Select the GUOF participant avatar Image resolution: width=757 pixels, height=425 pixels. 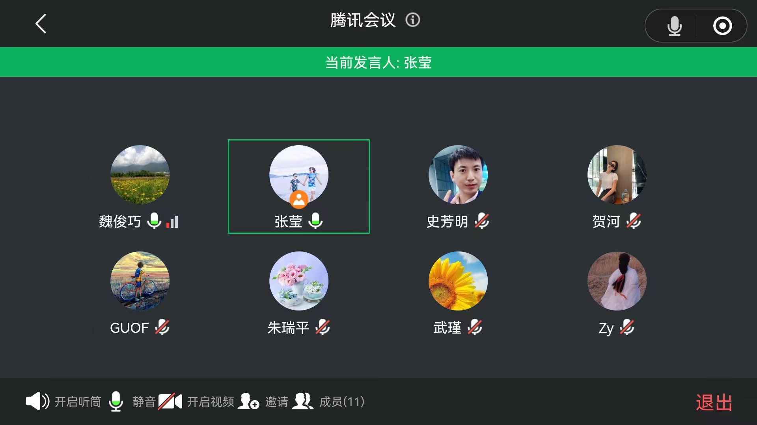(140, 281)
